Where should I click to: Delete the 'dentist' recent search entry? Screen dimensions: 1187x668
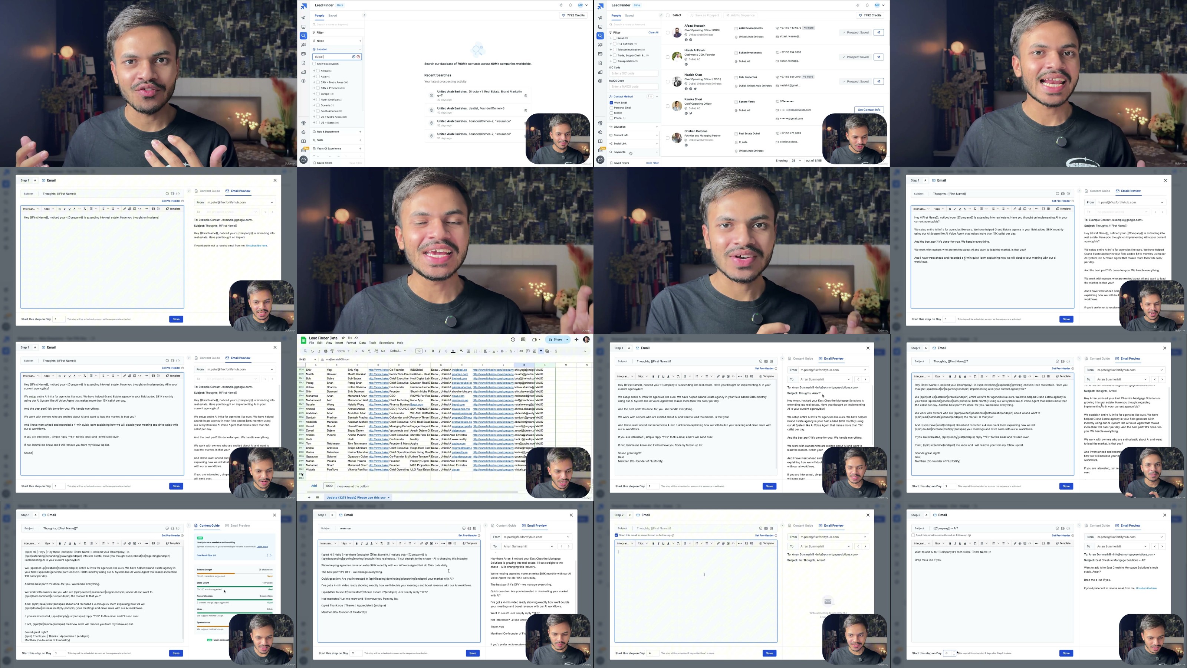526,111
